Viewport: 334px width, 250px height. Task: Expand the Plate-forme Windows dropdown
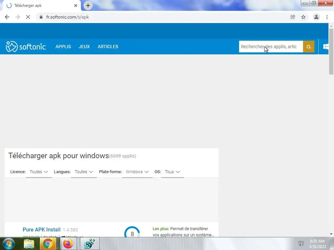[x=137, y=172]
